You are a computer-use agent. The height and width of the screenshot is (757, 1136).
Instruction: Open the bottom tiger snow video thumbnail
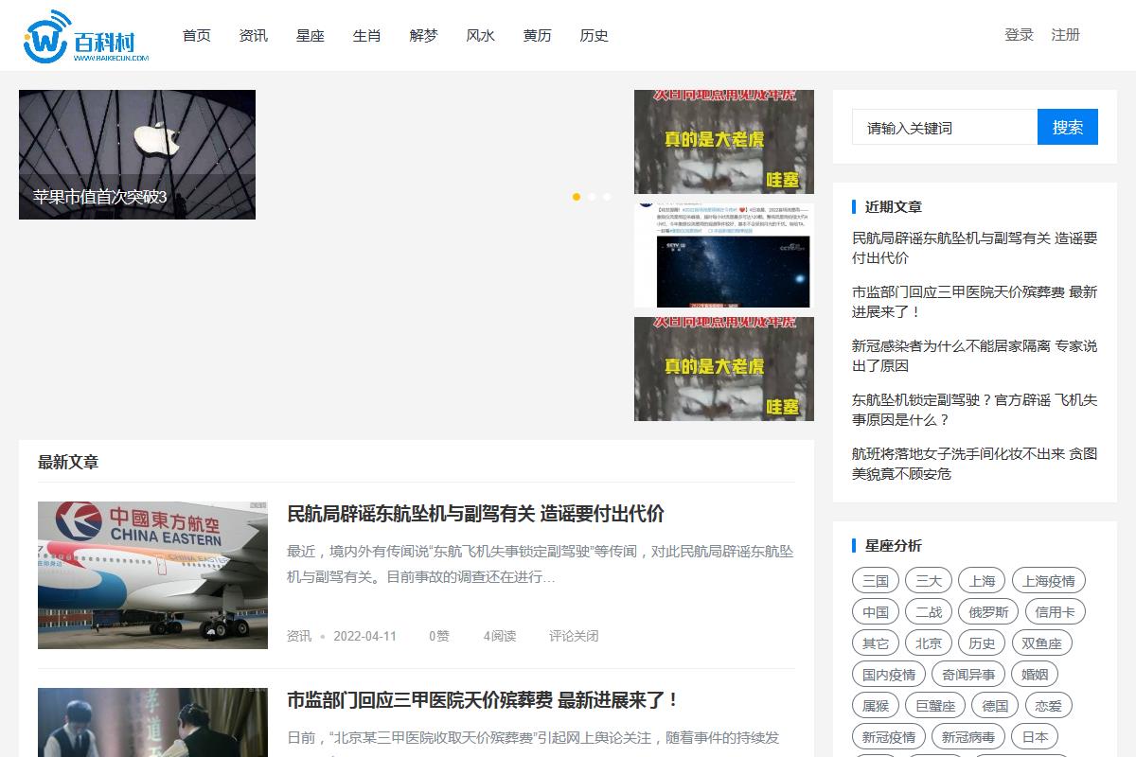724,369
